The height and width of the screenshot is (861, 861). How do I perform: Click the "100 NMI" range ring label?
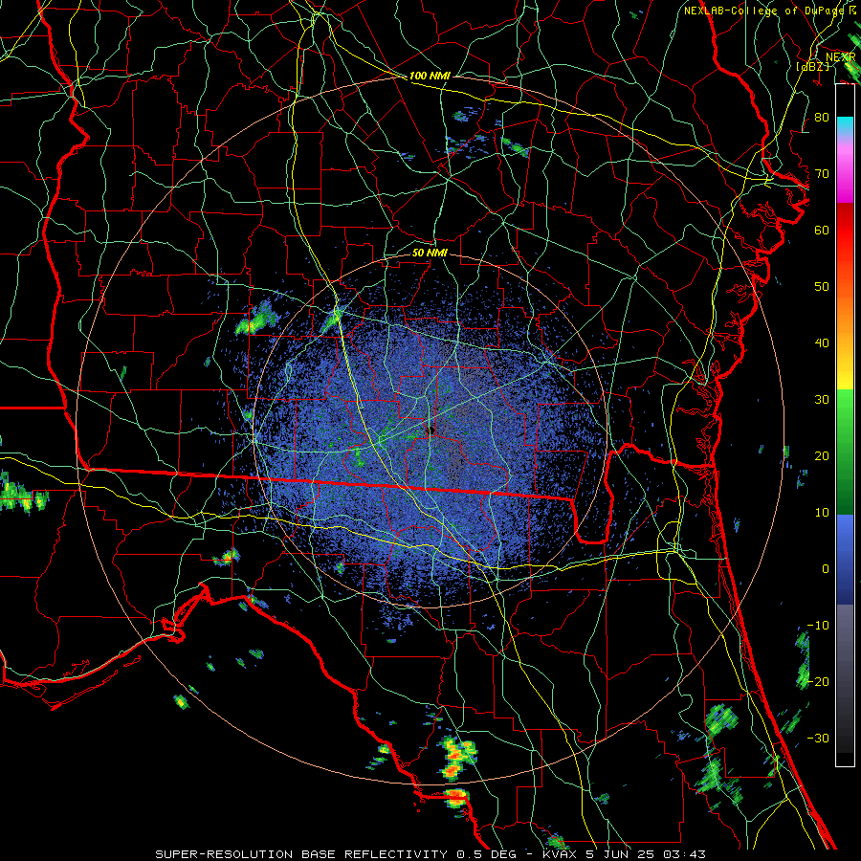pos(430,76)
